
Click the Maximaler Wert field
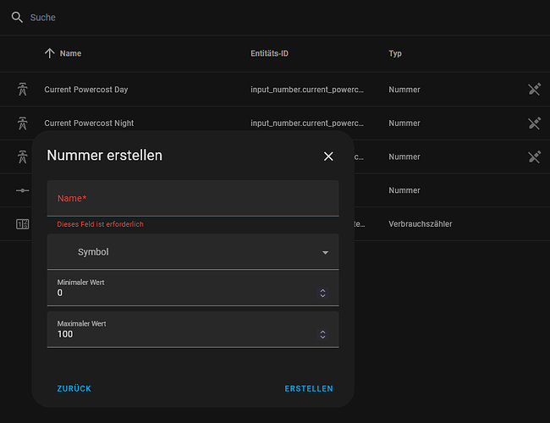click(x=193, y=329)
